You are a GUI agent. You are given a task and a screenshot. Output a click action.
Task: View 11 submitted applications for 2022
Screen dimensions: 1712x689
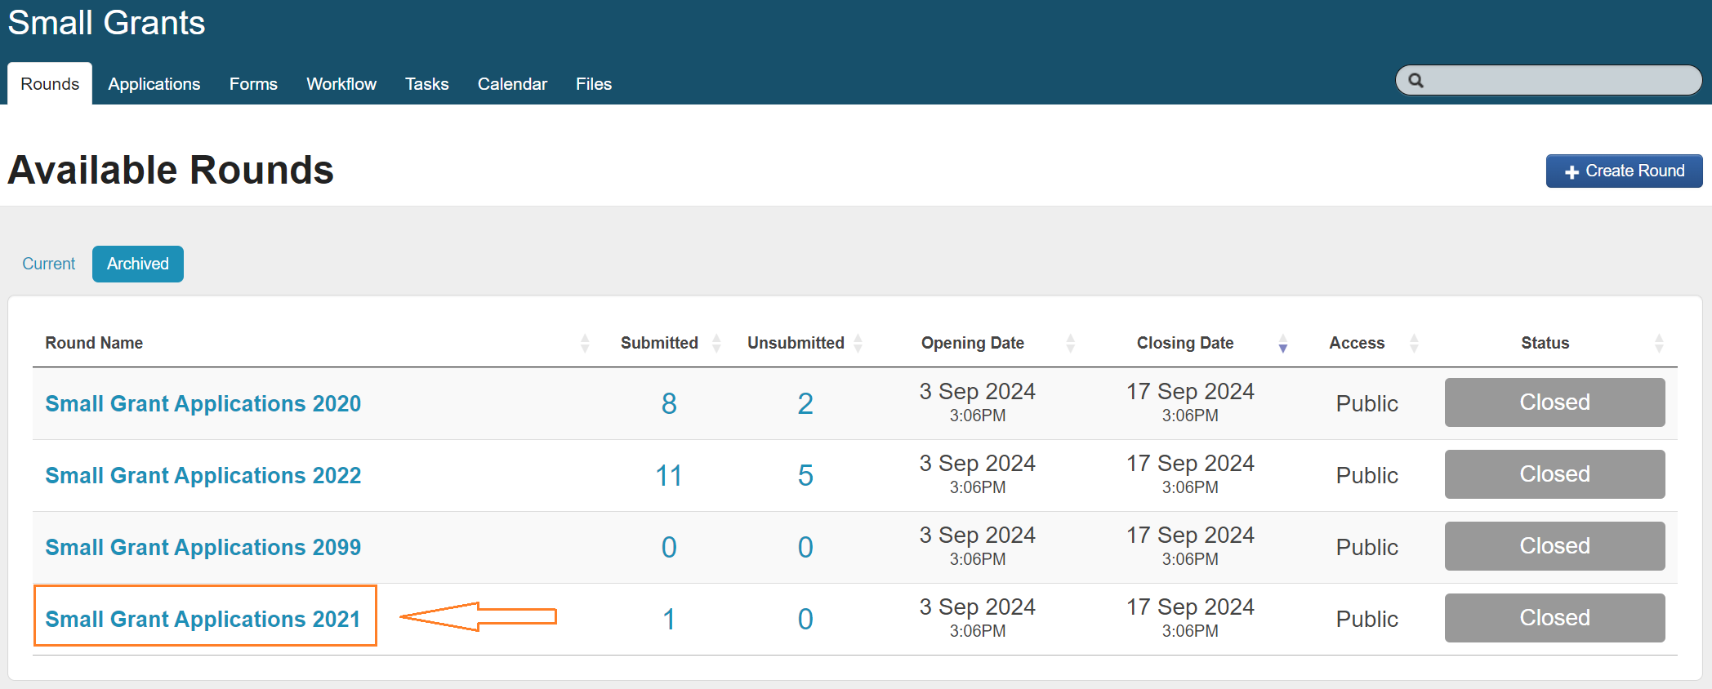pos(668,475)
